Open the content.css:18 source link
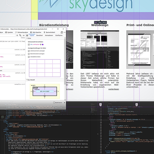 click(x=20, y=73)
